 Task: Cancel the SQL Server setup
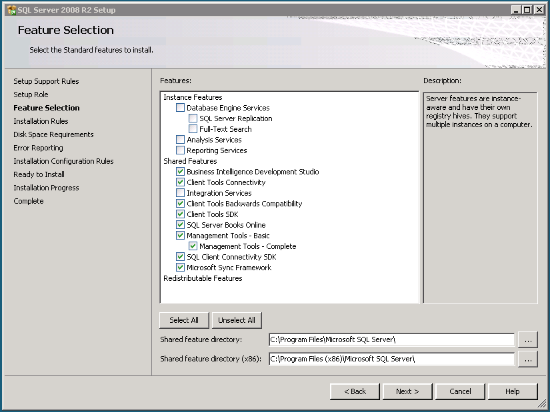click(x=460, y=391)
